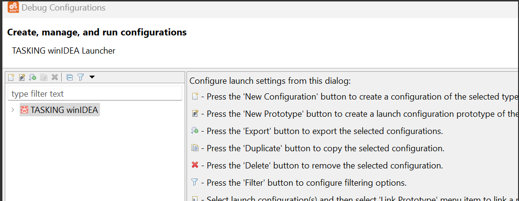Click New Prototype icon in instructions list

click(x=195, y=114)
